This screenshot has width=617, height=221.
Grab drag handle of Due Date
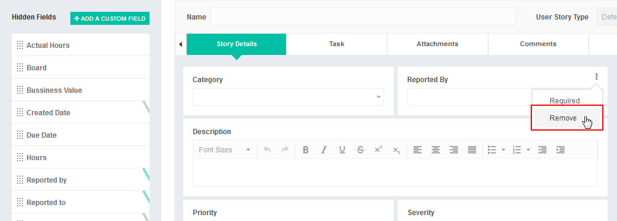click(20, 135)
